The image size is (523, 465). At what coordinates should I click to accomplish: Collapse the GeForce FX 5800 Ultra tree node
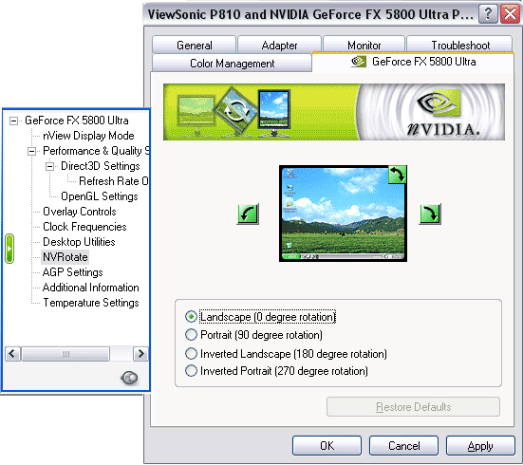click(x=13, y=121)
